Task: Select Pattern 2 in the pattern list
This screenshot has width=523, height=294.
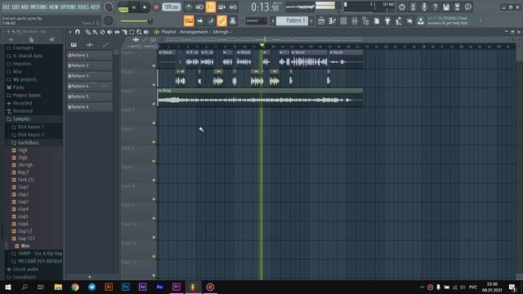Action: pos(90,65)
